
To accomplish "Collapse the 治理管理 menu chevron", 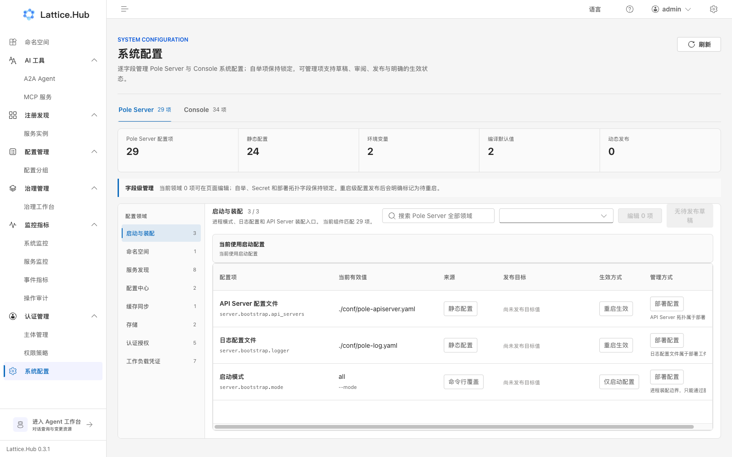I will coord(94,188).
